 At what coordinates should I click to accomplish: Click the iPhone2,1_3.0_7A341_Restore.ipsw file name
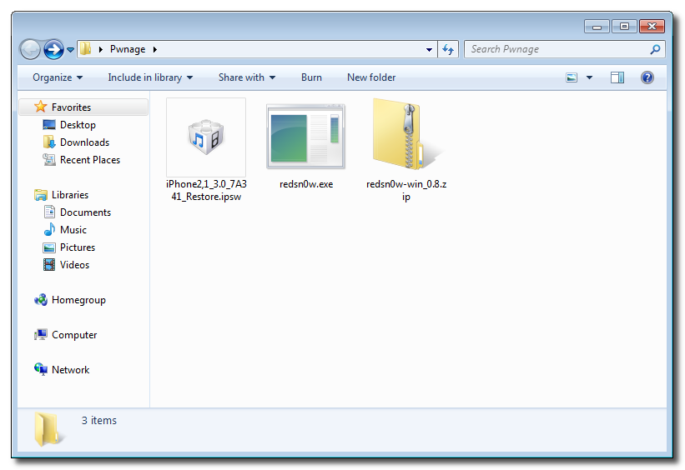206,190
